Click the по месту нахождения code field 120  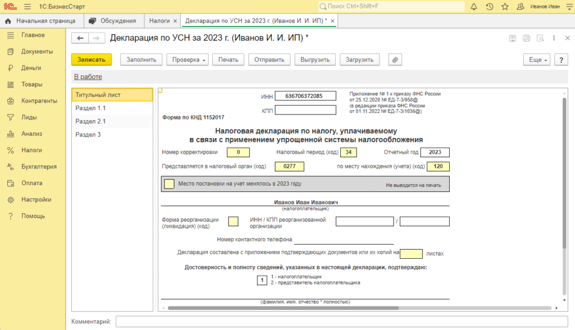438,167
